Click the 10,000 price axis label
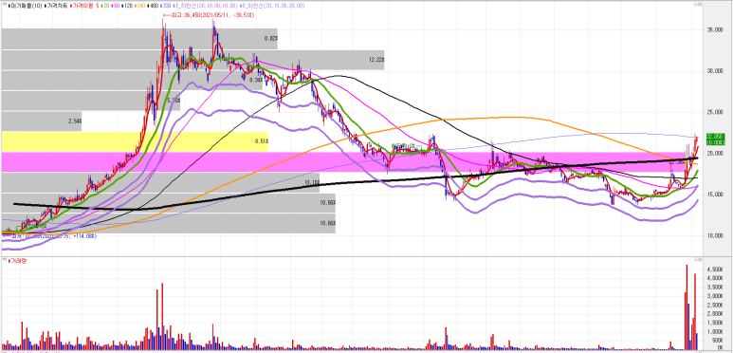Screen dimensions: 733x353 click(716, 235)
